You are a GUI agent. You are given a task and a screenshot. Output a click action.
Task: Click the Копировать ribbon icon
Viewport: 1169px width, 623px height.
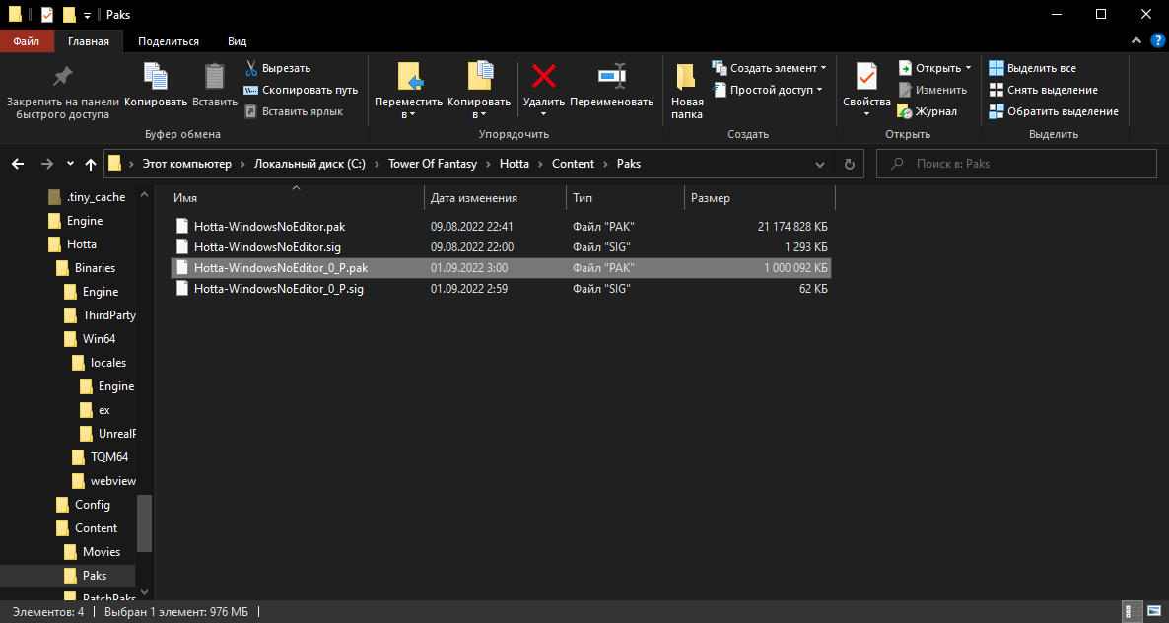156,77
